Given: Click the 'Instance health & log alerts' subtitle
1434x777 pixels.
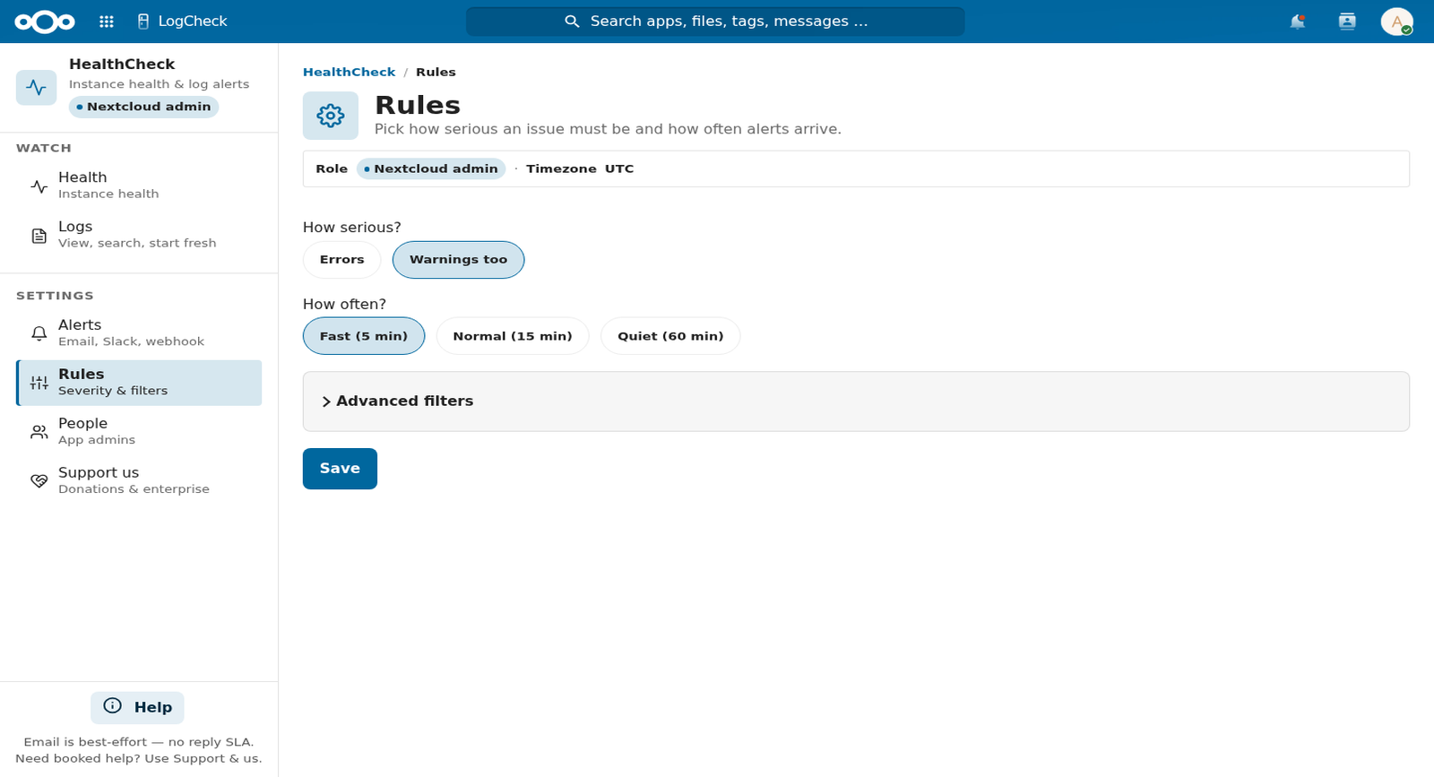Looking at the screenshot, I should click(x=160, y=84).
